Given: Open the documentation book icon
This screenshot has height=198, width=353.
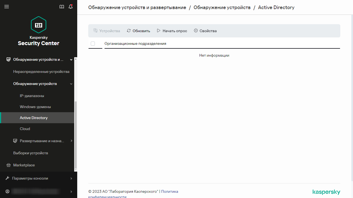Looking at the screenshot, I should tap(62, 7).
